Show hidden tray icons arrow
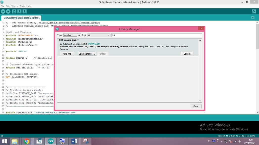 click(221, 141)
